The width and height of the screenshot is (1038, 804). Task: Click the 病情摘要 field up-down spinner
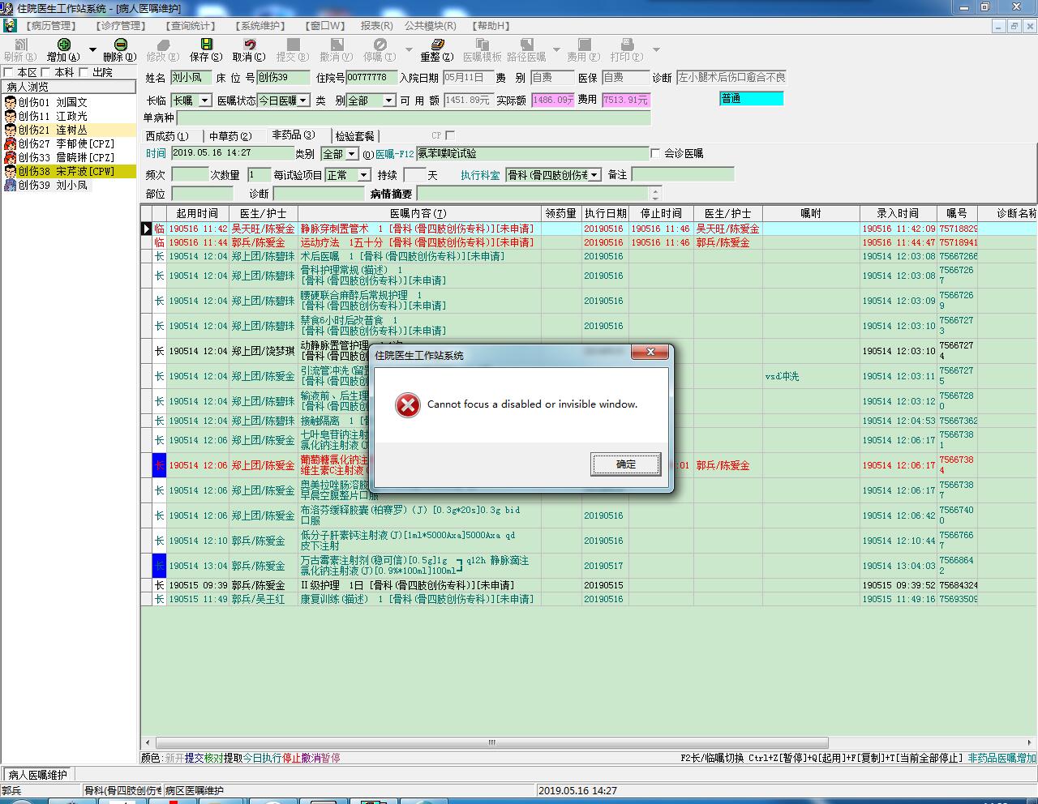click(656, 194)
